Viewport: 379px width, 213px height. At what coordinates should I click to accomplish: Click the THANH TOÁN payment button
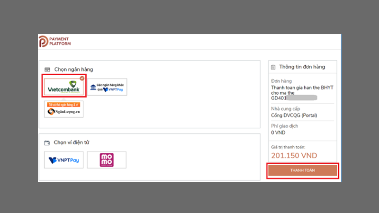(x=302, y=170)
